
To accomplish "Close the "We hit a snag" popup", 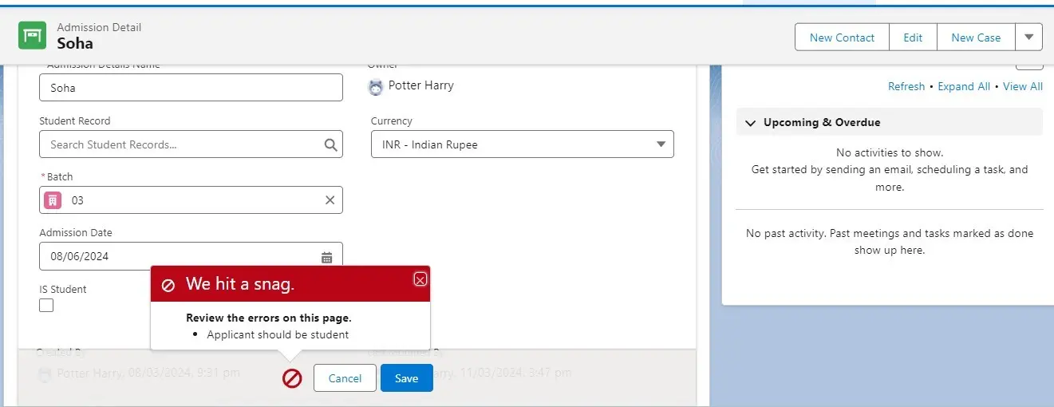I will click(x=420, y=279).
